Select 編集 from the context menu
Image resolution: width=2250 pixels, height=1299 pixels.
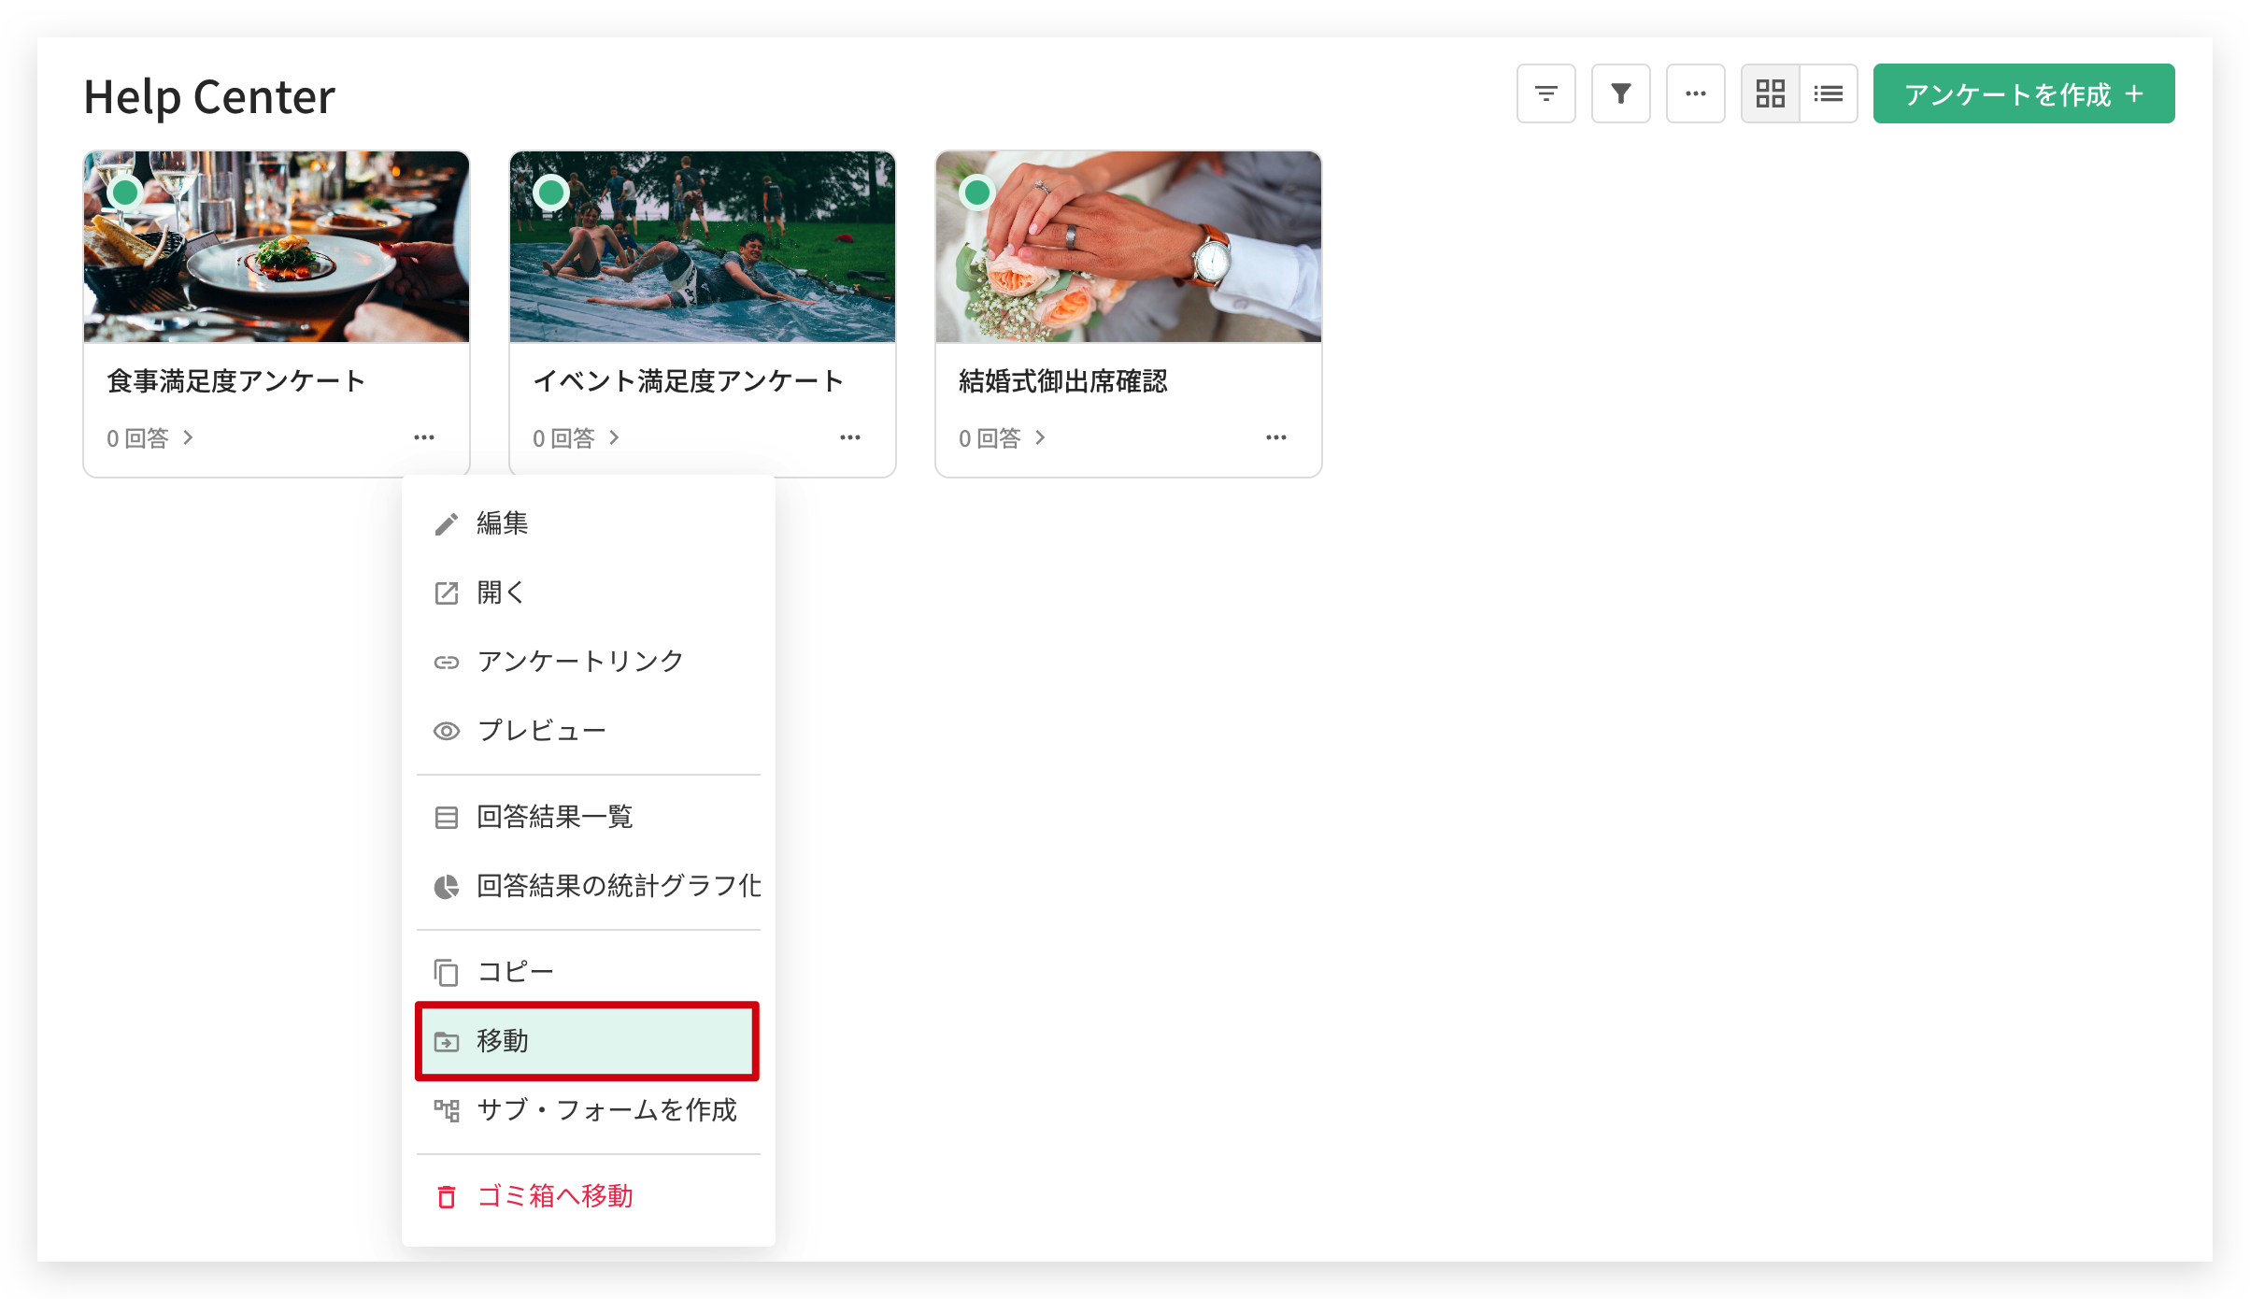(x=589, y=523)
